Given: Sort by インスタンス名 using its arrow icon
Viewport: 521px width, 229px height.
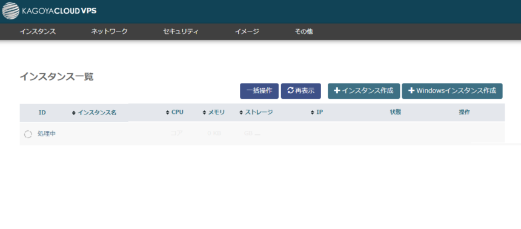Looking at the screenshot, I should (74, 113).
